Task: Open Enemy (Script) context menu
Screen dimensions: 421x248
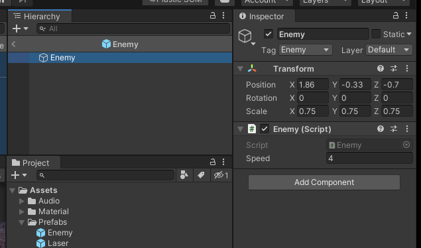Action: click(407, 129)
